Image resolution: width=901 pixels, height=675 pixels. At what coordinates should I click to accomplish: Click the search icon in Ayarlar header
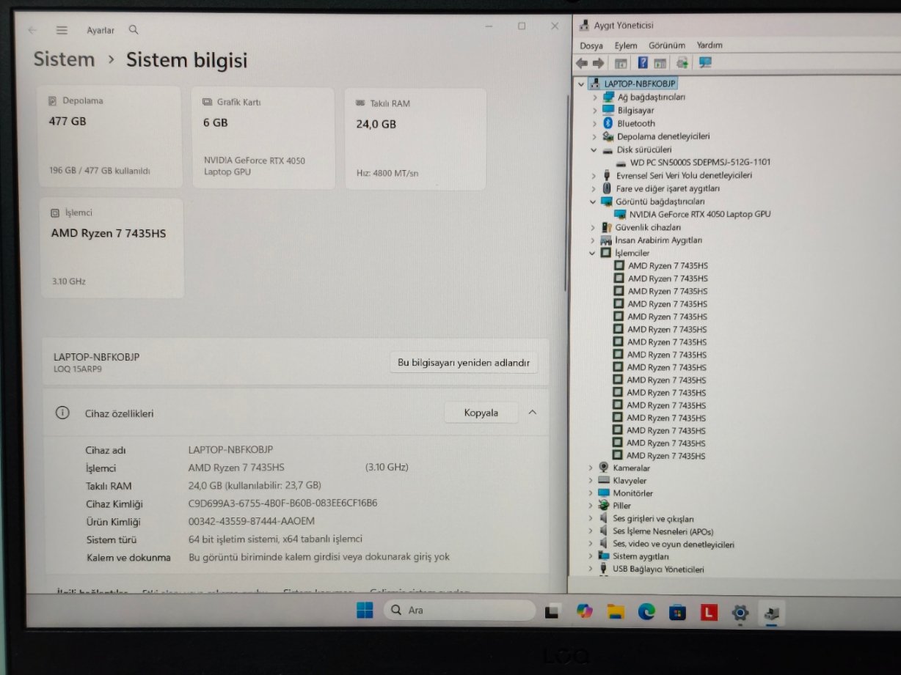click(134, 30)
